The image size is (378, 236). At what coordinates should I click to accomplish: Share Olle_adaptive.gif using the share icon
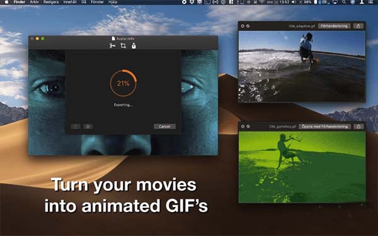click(358, 26)
